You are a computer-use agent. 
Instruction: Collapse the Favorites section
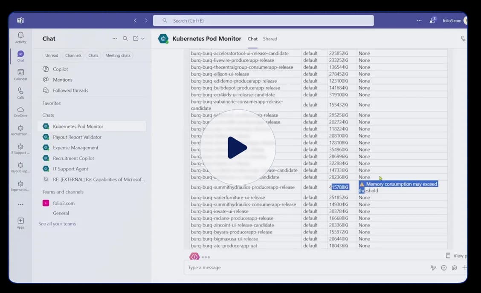click(52, 103)
